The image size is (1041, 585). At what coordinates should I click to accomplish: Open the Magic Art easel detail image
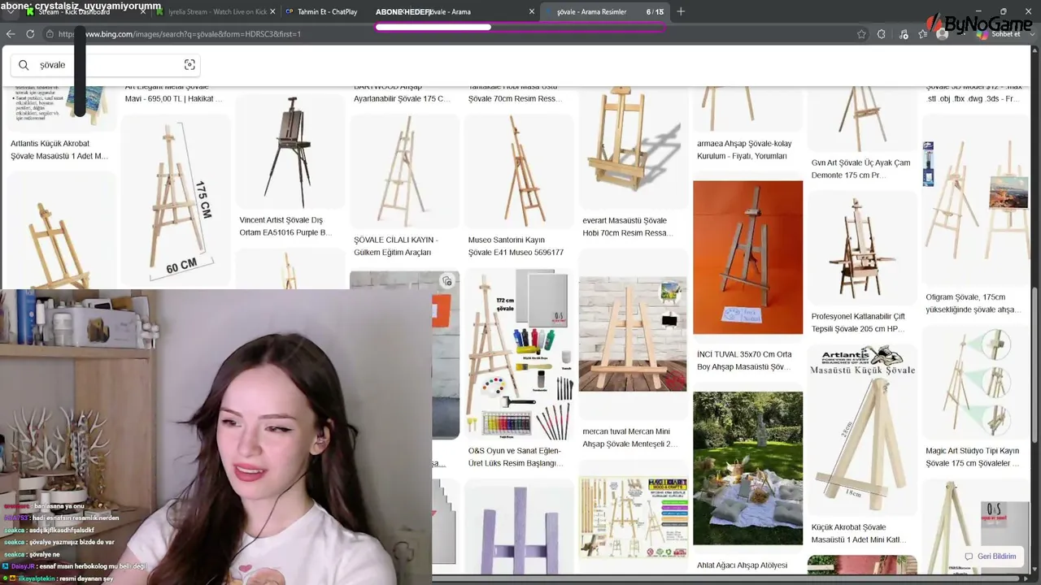tap(977, 383)
